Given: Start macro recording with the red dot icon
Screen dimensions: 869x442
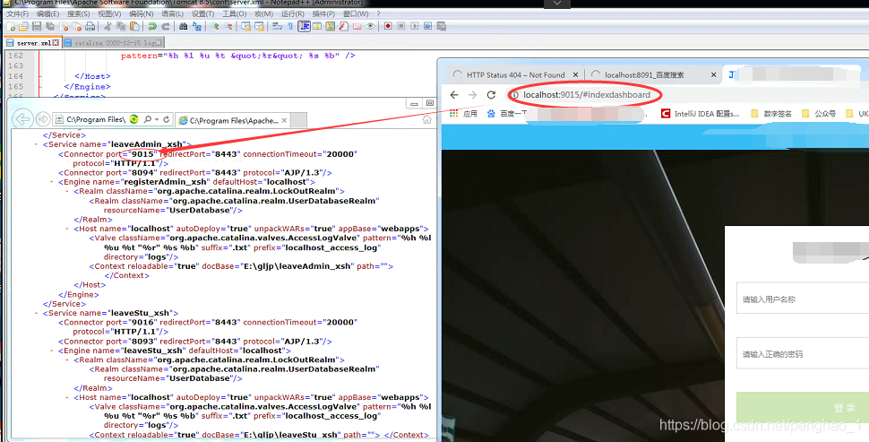Looking at the screenshot, I should [x=388, y=27].
